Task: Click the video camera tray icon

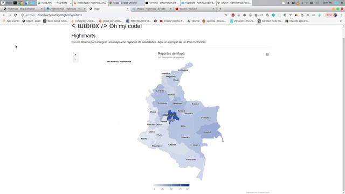Action: click(x=293, y=3)
